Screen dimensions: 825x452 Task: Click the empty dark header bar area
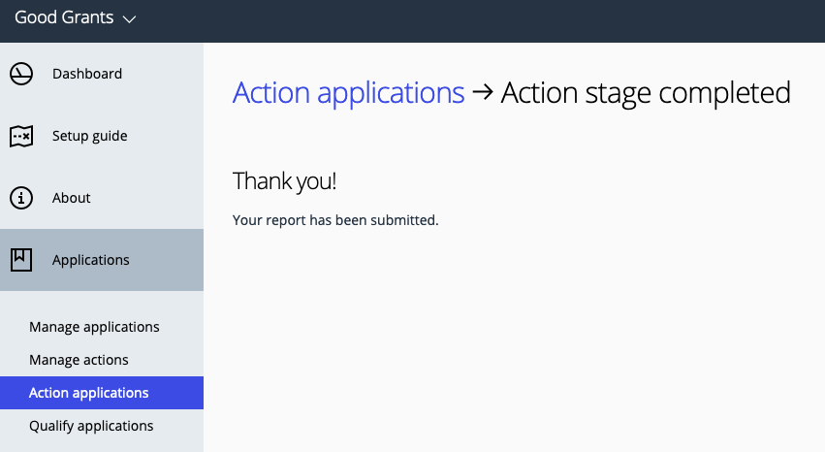point(473,21)
